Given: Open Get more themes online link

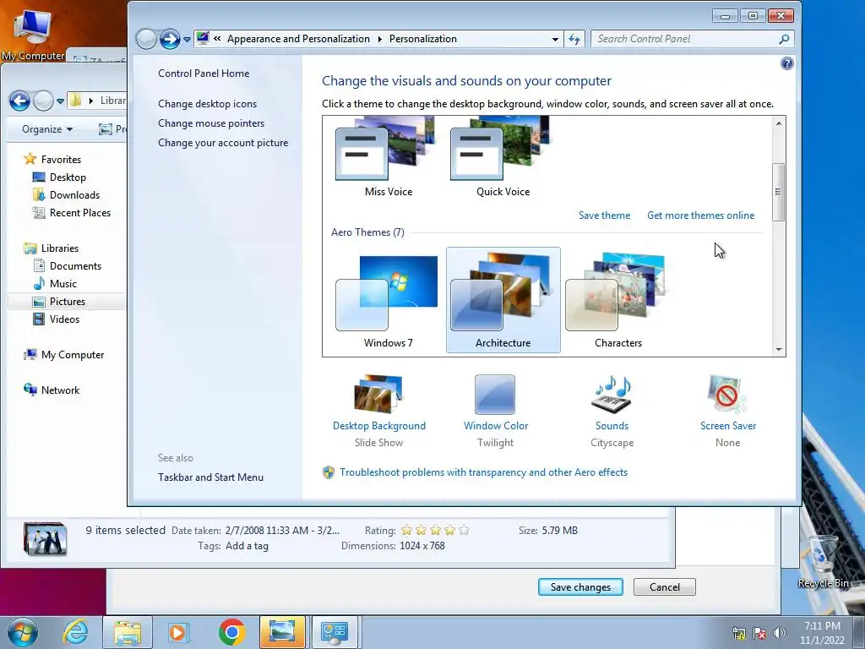Looking at the screenshot, I should 700,215.
